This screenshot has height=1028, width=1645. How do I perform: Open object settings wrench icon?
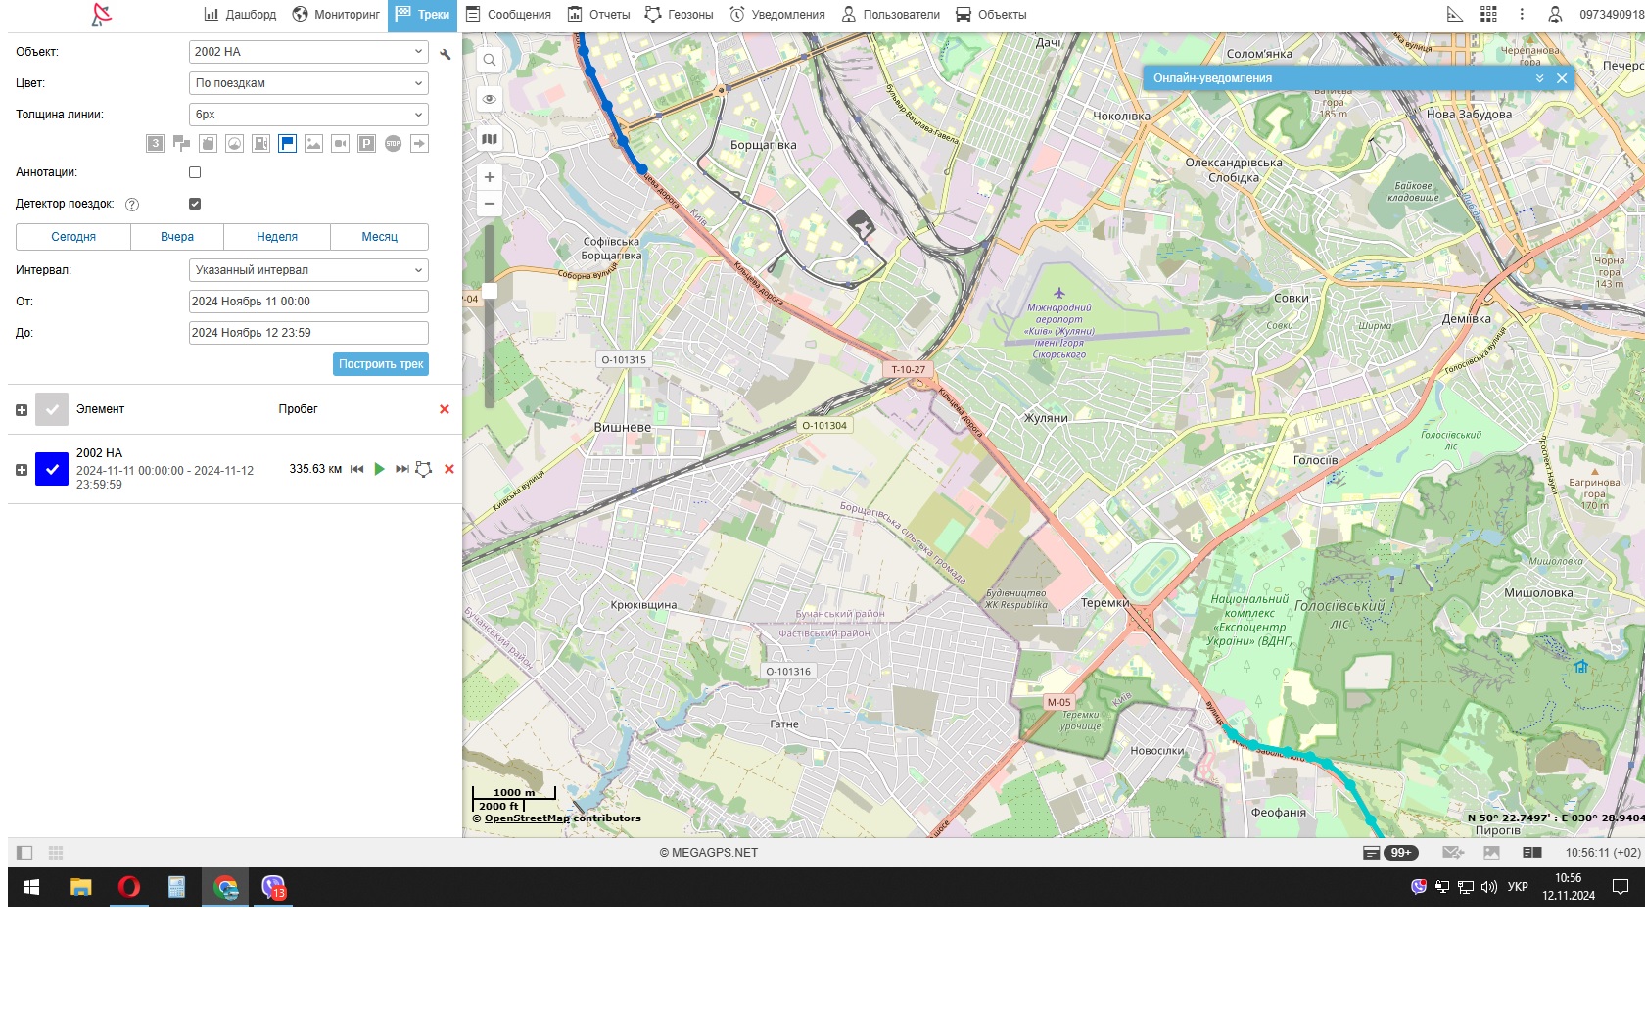coord(446,55)
